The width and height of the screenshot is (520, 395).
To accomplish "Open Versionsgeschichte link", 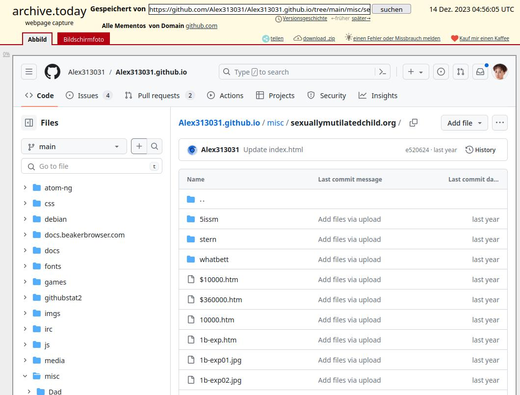I will coord(305,18).
